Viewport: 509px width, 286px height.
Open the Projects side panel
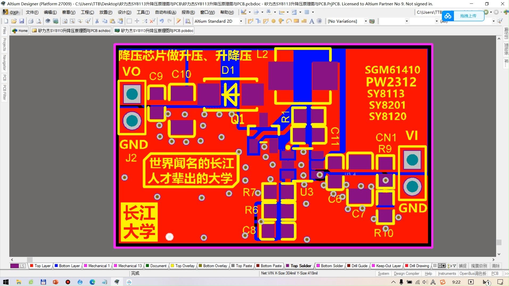coord(5,44)
